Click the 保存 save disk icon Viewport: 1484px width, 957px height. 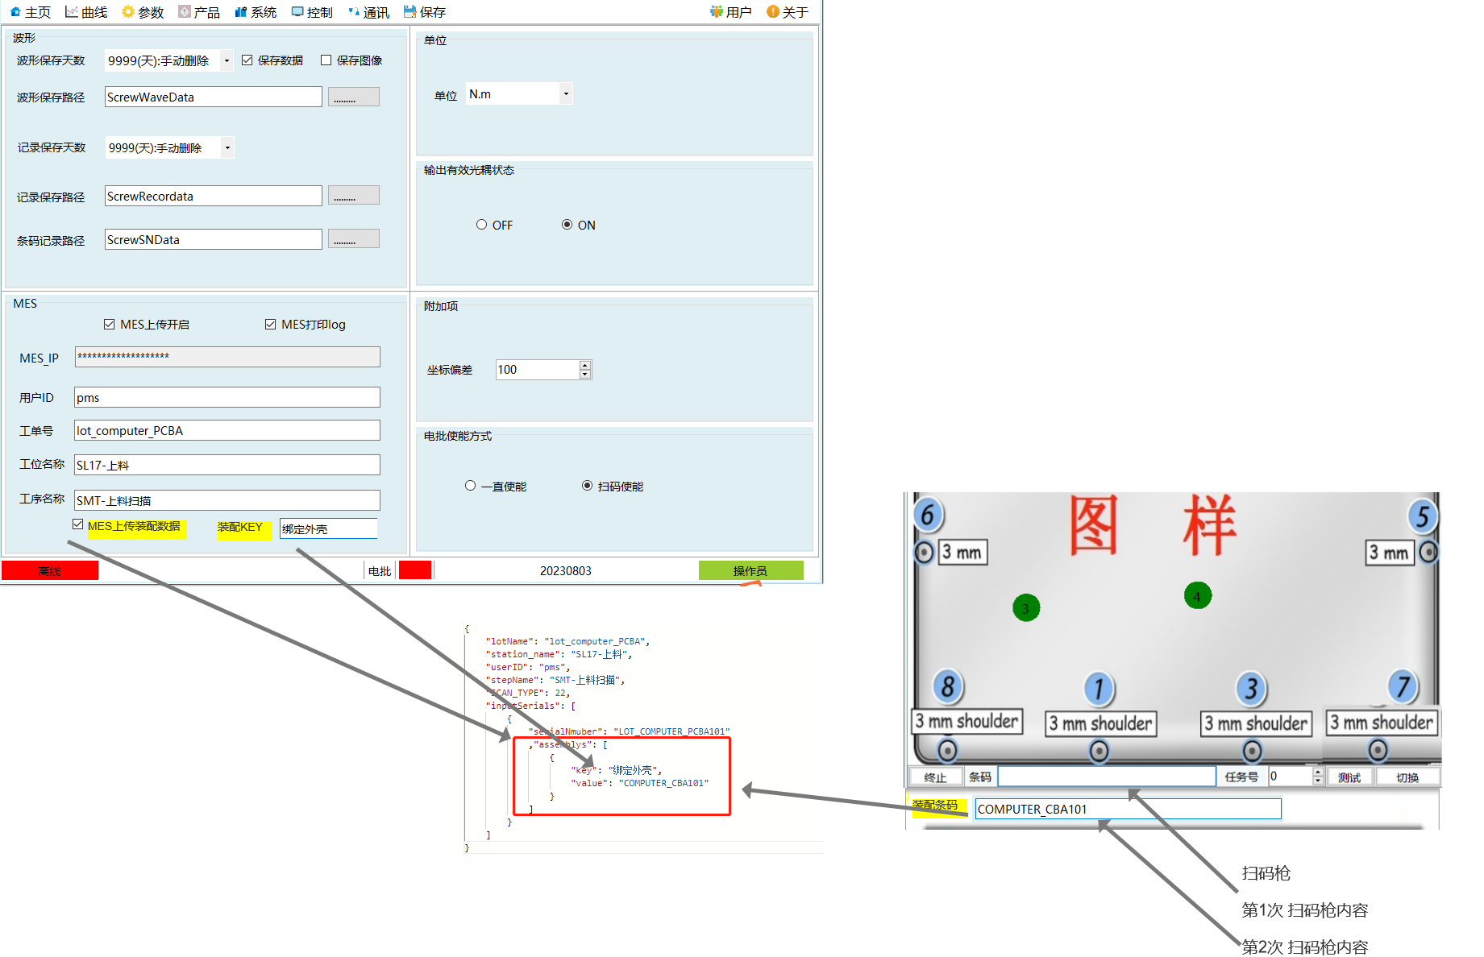point(410,12)
